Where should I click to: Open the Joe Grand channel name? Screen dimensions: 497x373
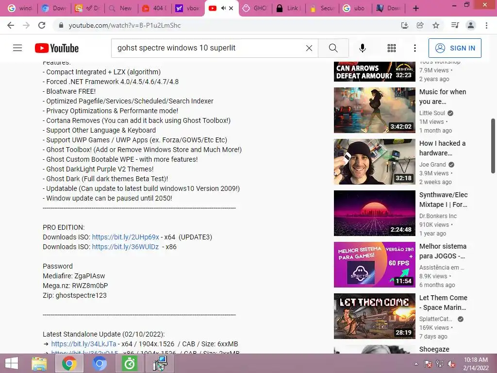pyautogui.click(x=432, y=165)
